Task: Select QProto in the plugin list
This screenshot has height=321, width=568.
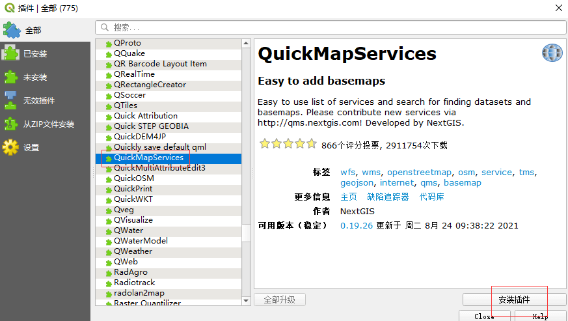Action: pos(168,43)
